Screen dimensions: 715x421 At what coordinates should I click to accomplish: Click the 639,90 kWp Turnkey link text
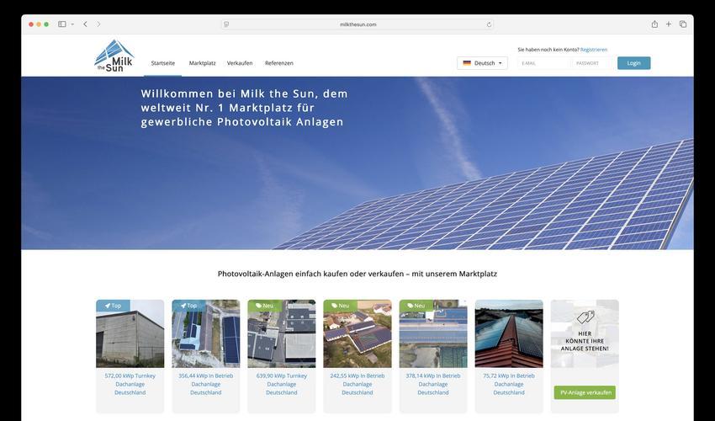click(281, 376)
